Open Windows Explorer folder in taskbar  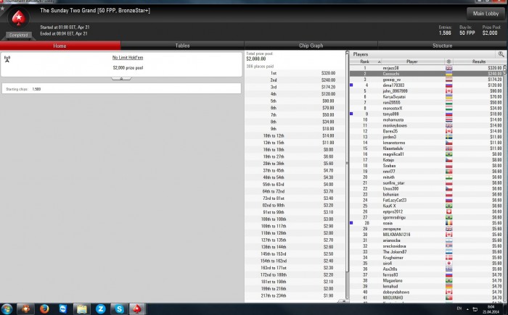pos(81,309)
